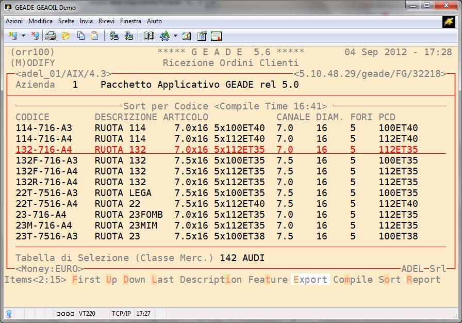This screenshot has height=323, width=462.
Task: Choose the Compile command in terminal
Action: 353,280
